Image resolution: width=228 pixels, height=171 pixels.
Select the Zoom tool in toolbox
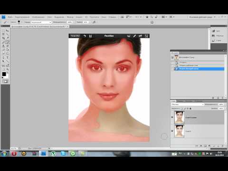point(7,69)
